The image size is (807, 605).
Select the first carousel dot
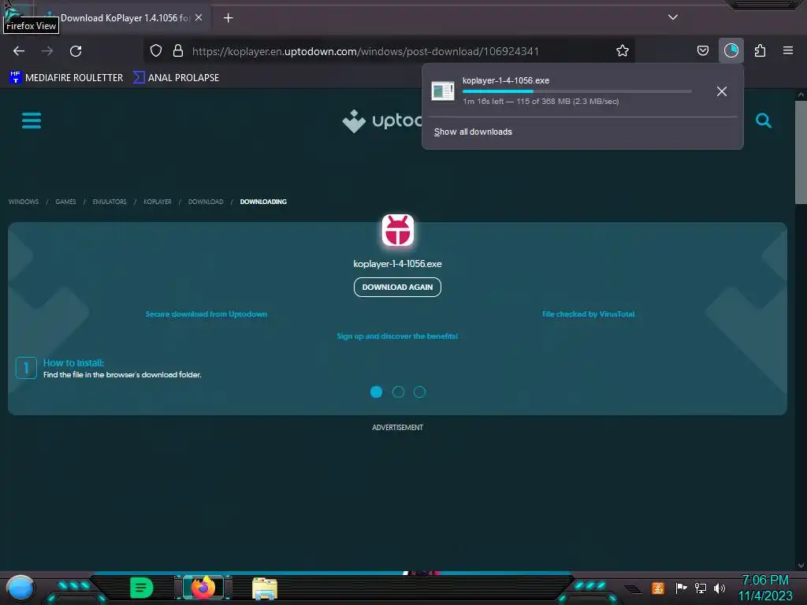click(376, 392)
